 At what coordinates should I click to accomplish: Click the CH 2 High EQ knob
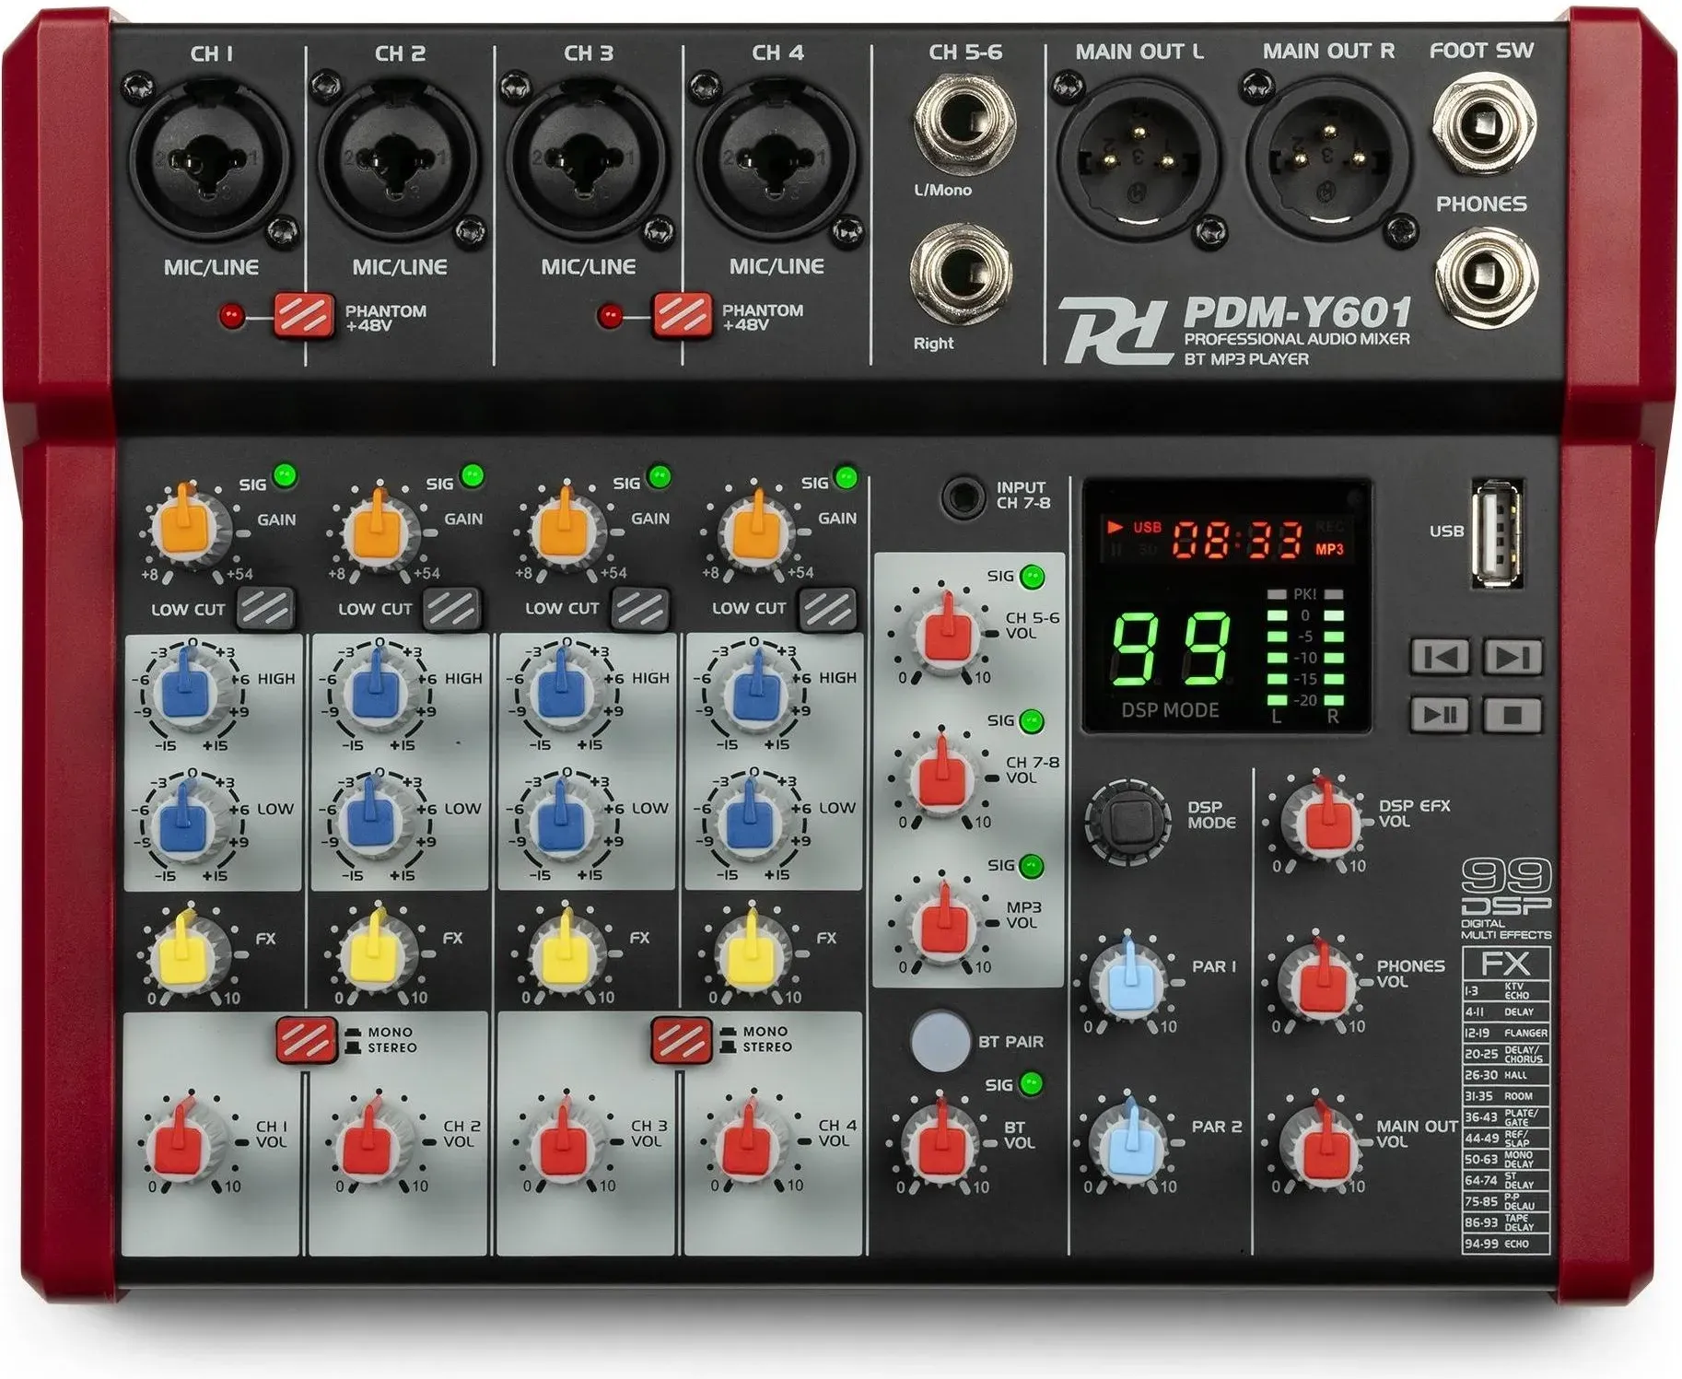tap(376, 693)
